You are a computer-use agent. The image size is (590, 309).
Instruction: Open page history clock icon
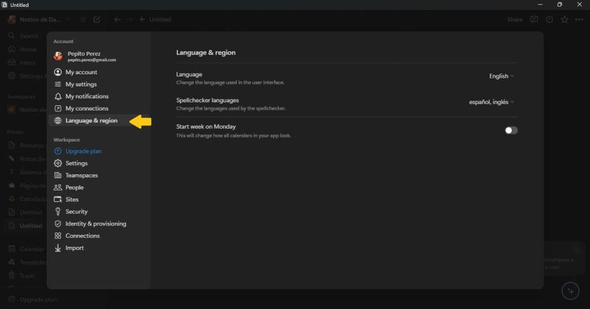click(549, 20)
